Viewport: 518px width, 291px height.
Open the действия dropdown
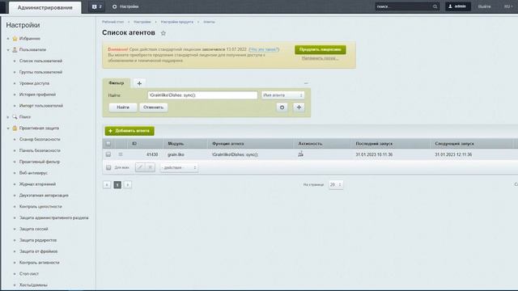(x=180, y=167)
